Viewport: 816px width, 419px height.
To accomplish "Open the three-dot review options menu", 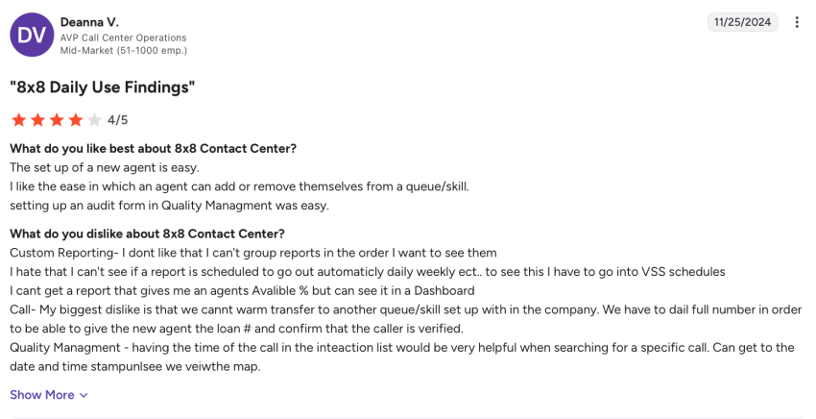I will 797,22.
